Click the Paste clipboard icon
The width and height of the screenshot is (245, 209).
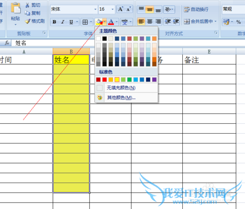click(15, 8)
